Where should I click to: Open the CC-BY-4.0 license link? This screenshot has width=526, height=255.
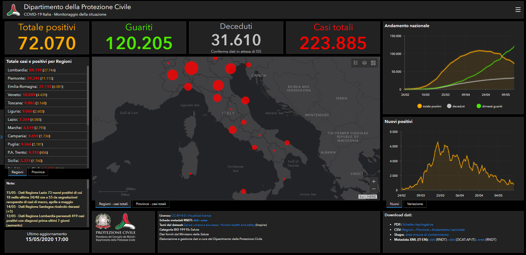coord(179,215)
